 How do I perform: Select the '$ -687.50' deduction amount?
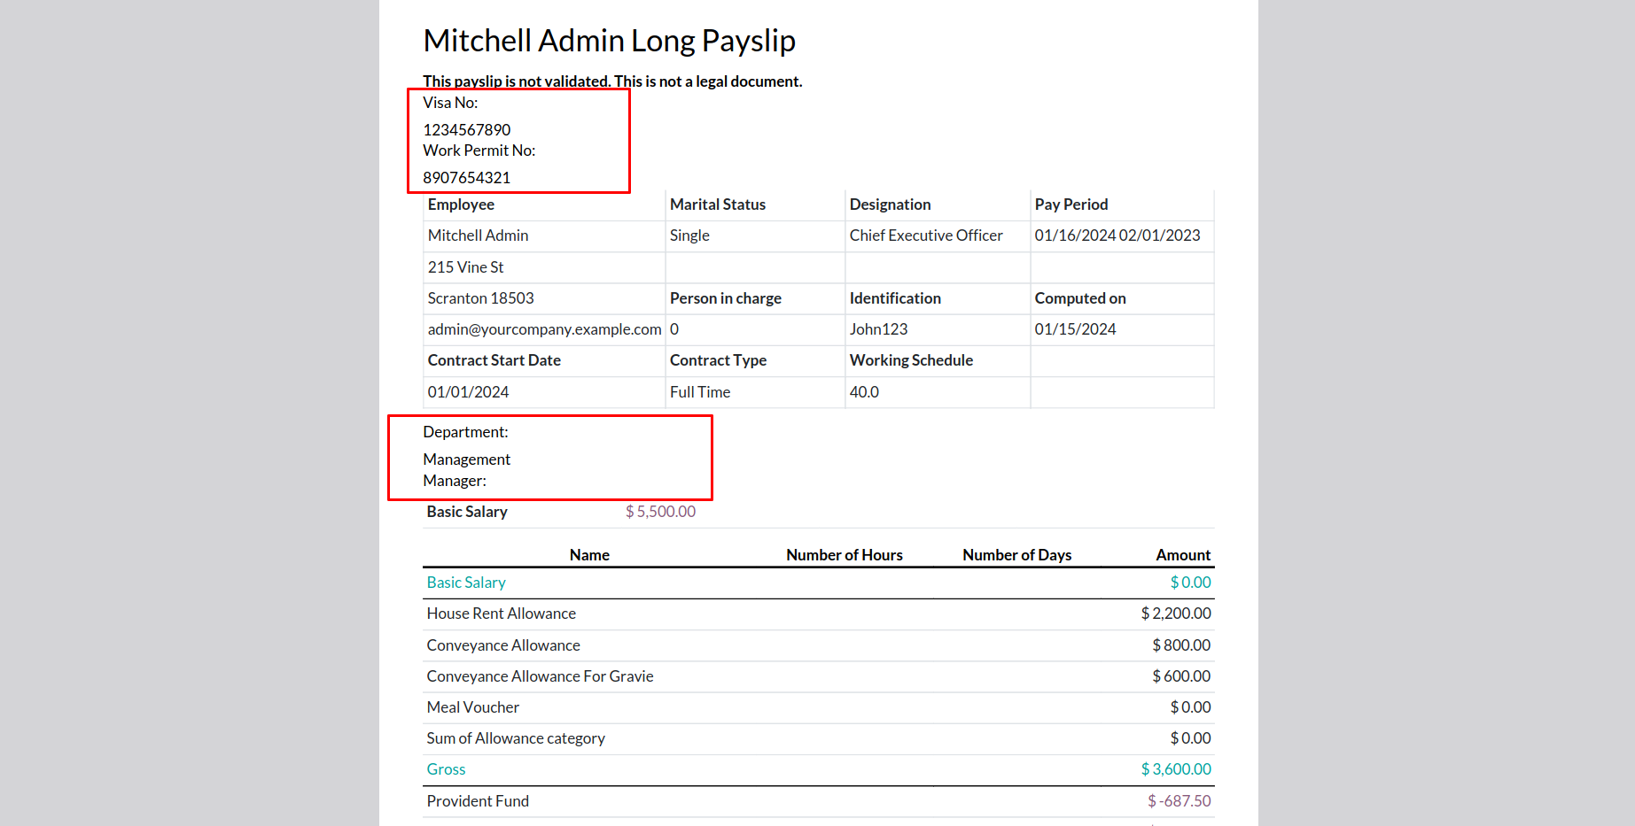tap(1180, 801)
